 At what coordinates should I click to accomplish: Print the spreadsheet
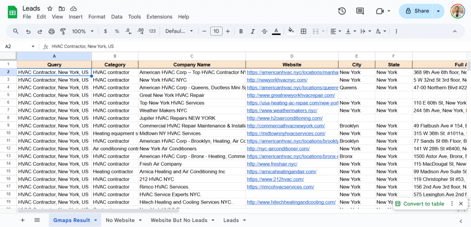(x=52, y=31)
